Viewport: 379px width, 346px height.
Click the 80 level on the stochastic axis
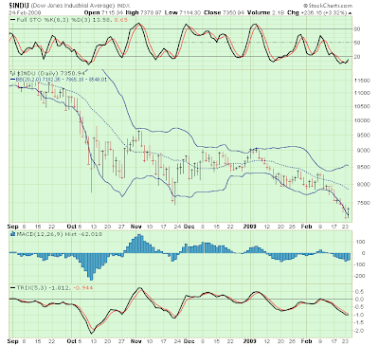[357, 29]
